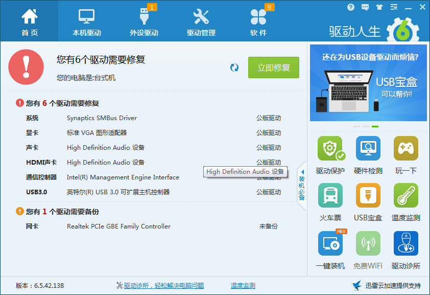
Task: Click the USB宝盒 advertisement banner
Action: tap(368, 83)
